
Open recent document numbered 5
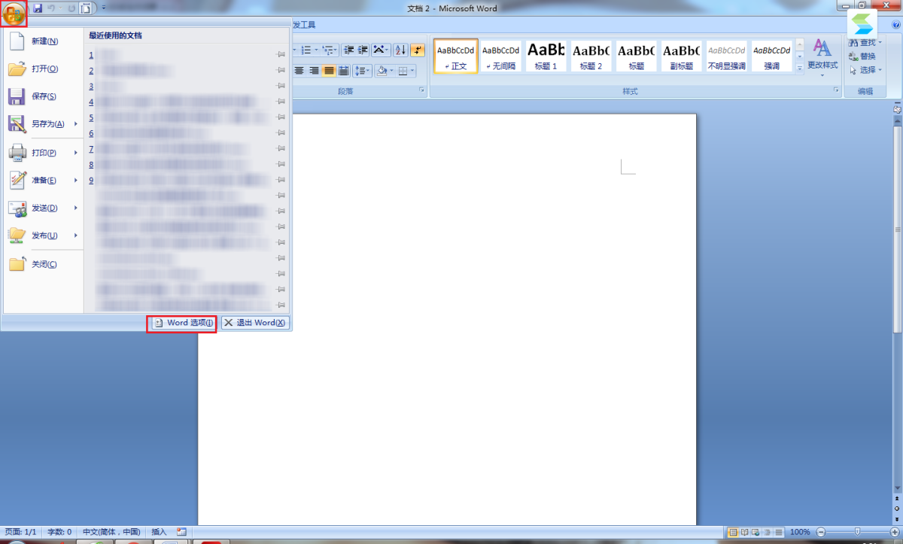click(187, 117)
